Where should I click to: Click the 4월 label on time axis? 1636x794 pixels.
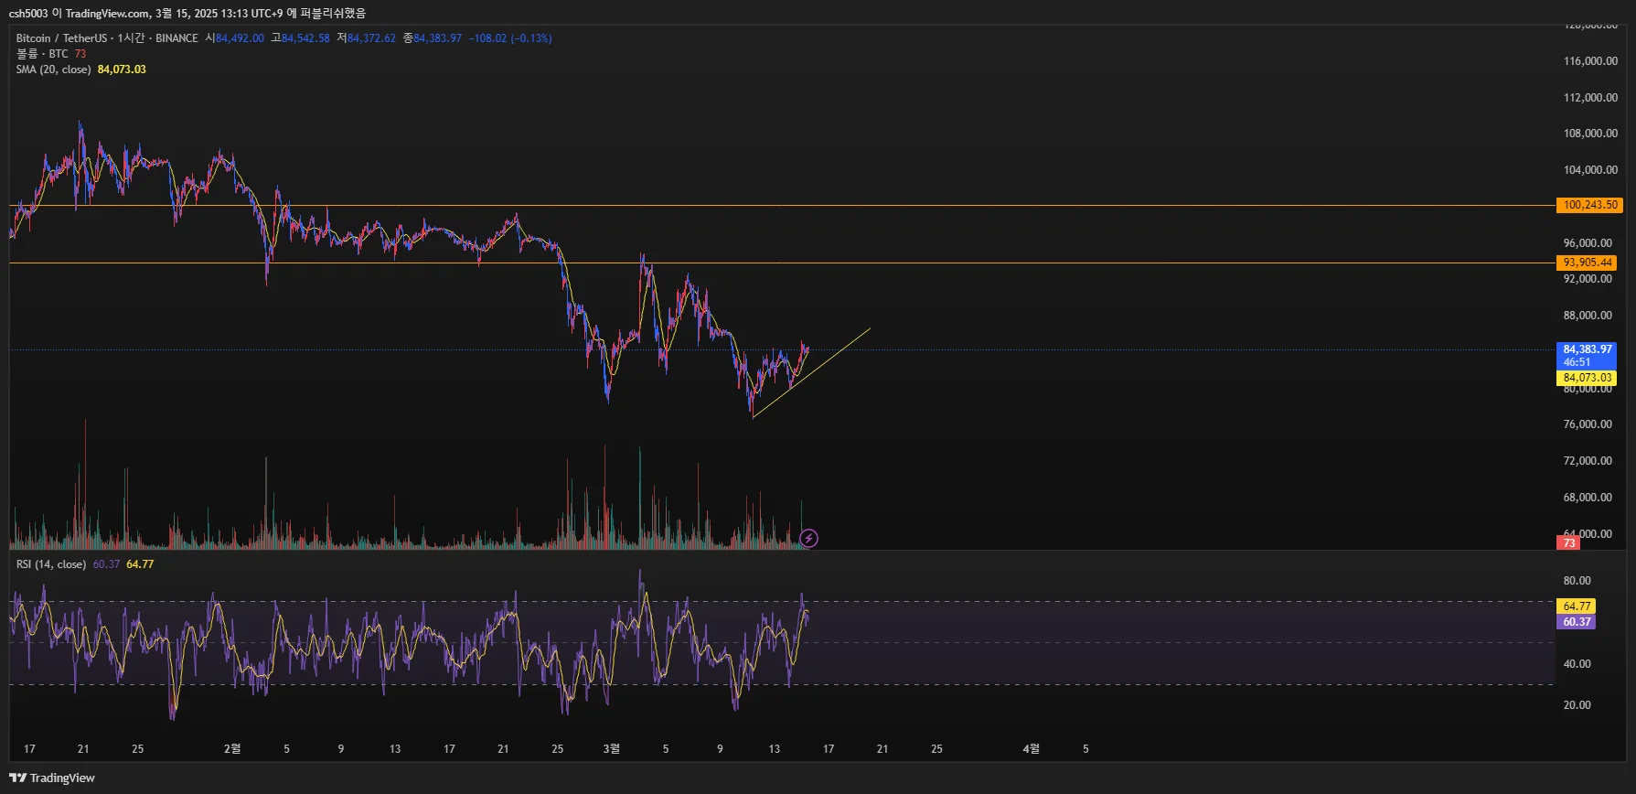1031,749
